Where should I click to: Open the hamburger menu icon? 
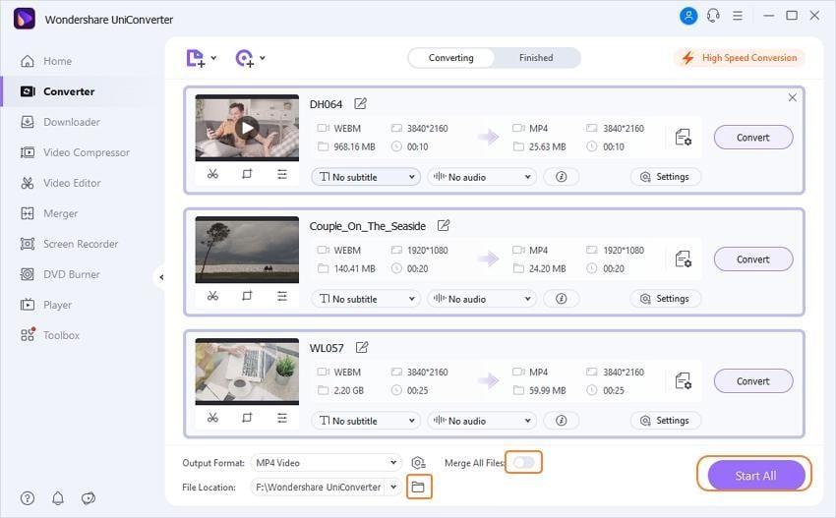point(738,16)
